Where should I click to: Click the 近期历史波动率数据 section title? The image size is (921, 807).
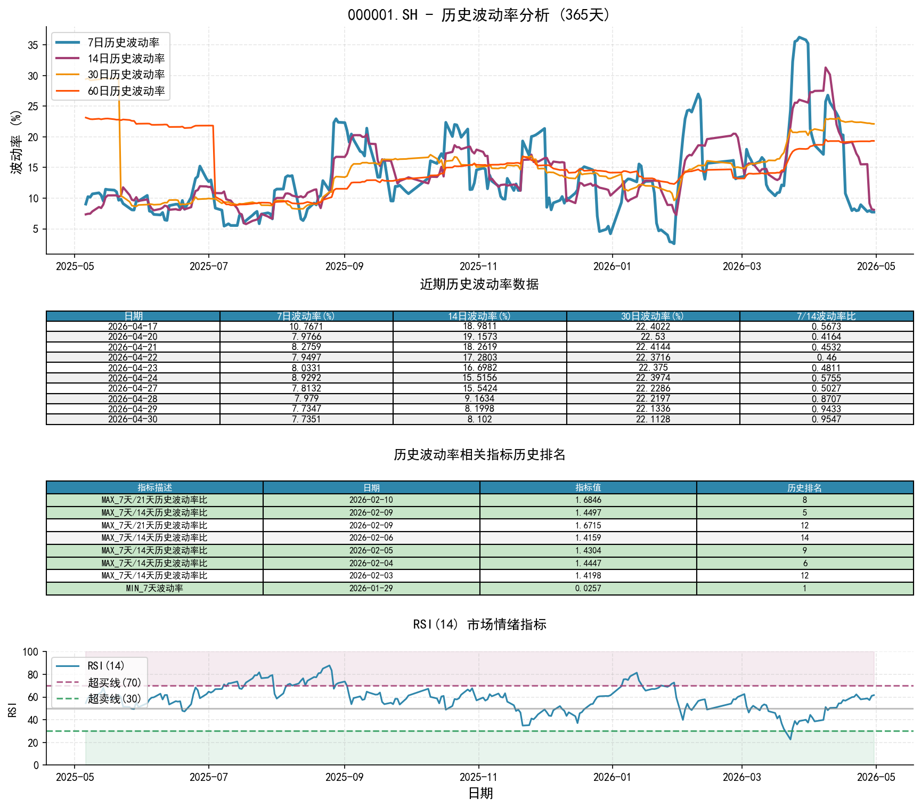(479, 284)
